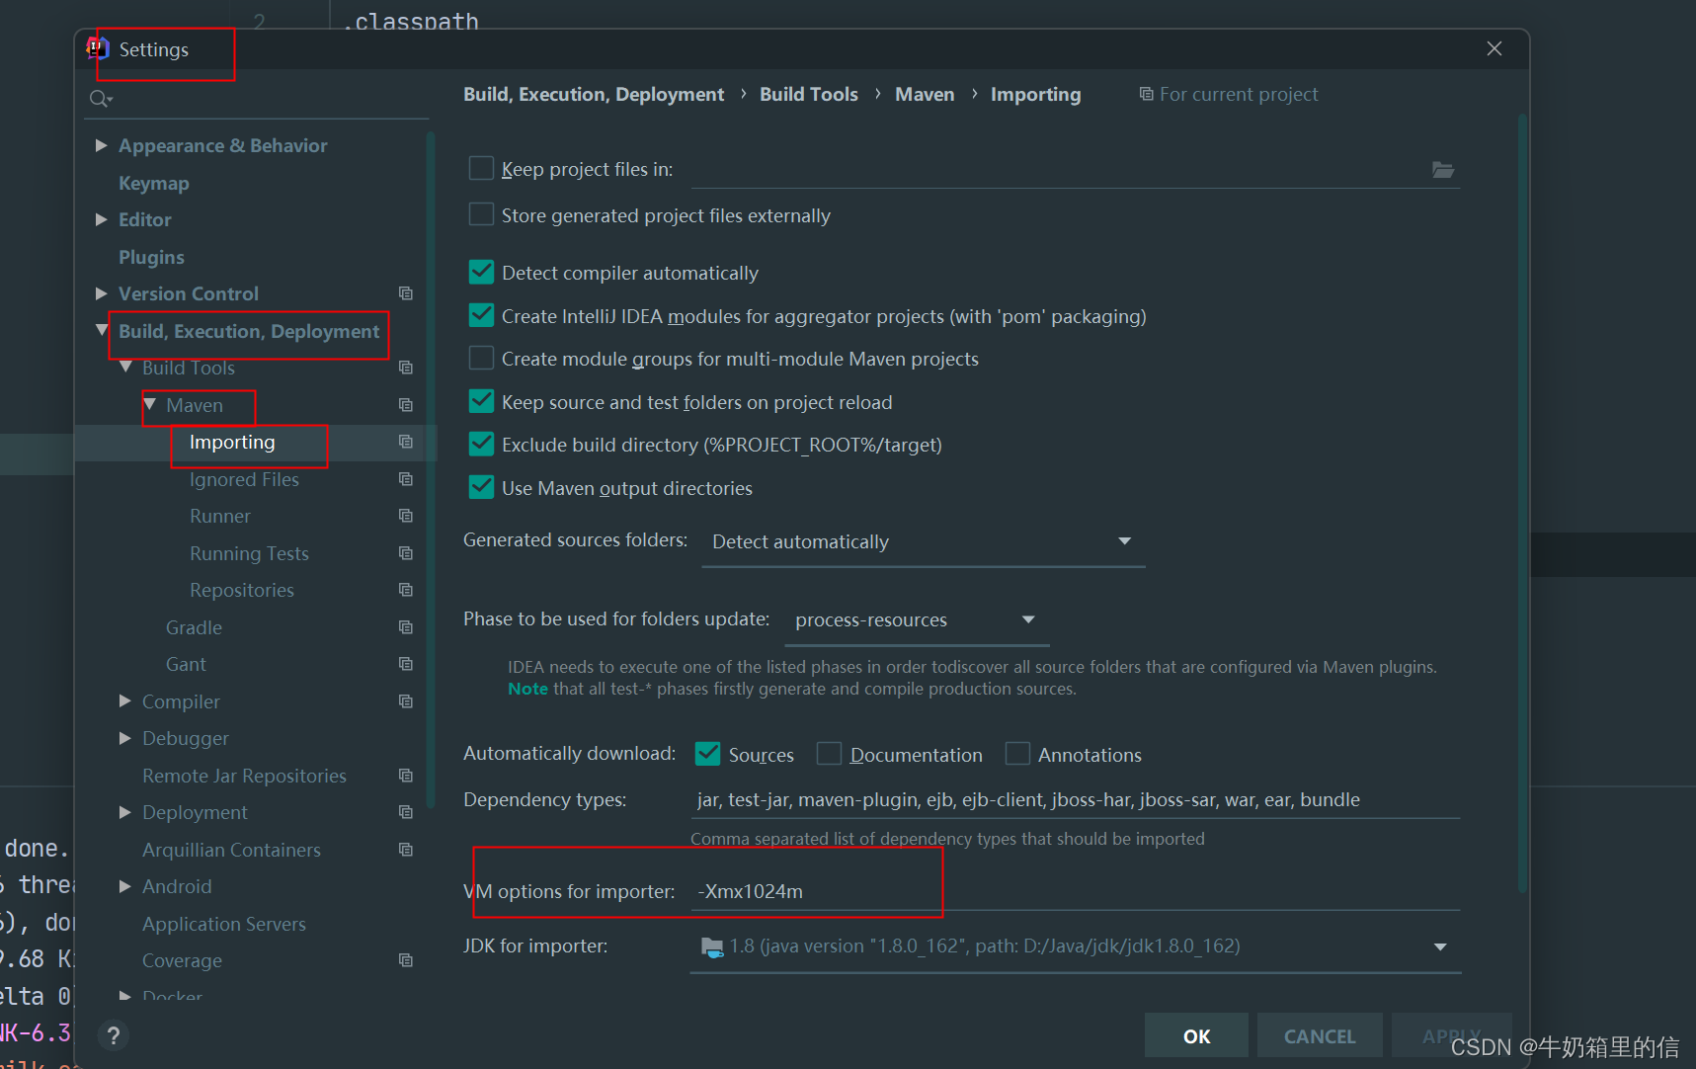Open Generated sources folders dropdown
1696x1069 pixels.
click(923, 541)
